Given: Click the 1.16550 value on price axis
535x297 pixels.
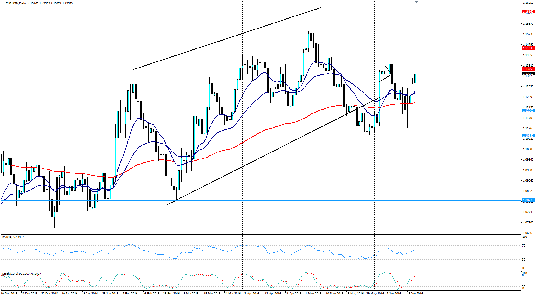Looking at the screenshot, I should 528,3.
